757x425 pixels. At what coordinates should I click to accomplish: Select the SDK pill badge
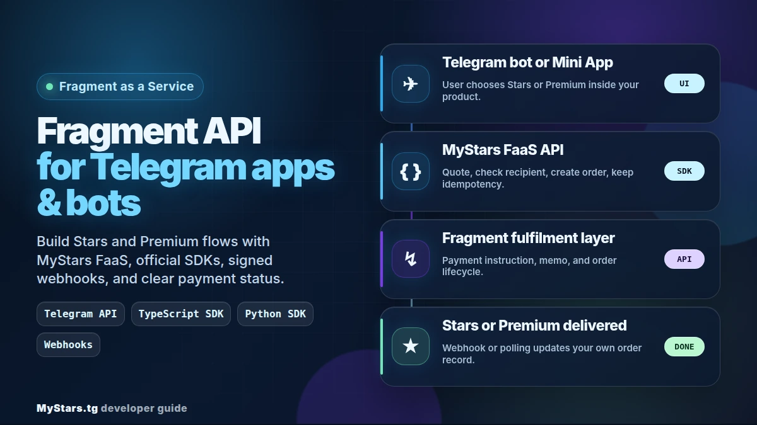pyautogui.click(x=684, y=171)
